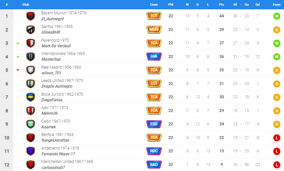Click the Club column header
Image resolution: width=284 pixels, height=171 pixels.
[x=26, y=5]
